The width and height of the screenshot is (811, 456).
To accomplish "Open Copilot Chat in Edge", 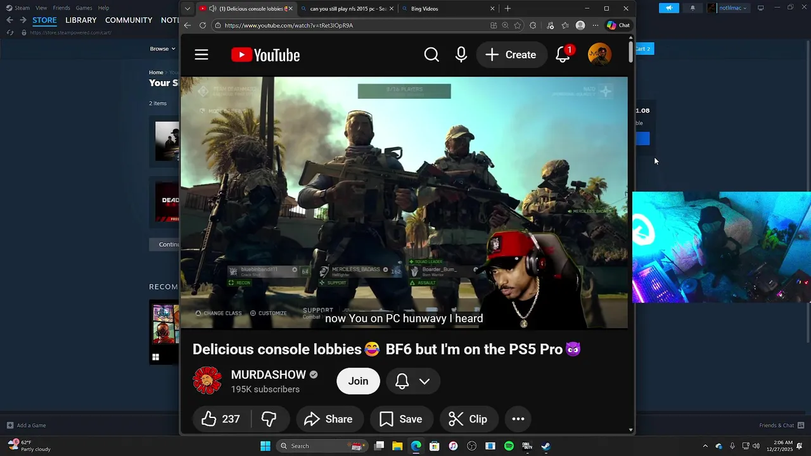I will [x=618, y=25].
